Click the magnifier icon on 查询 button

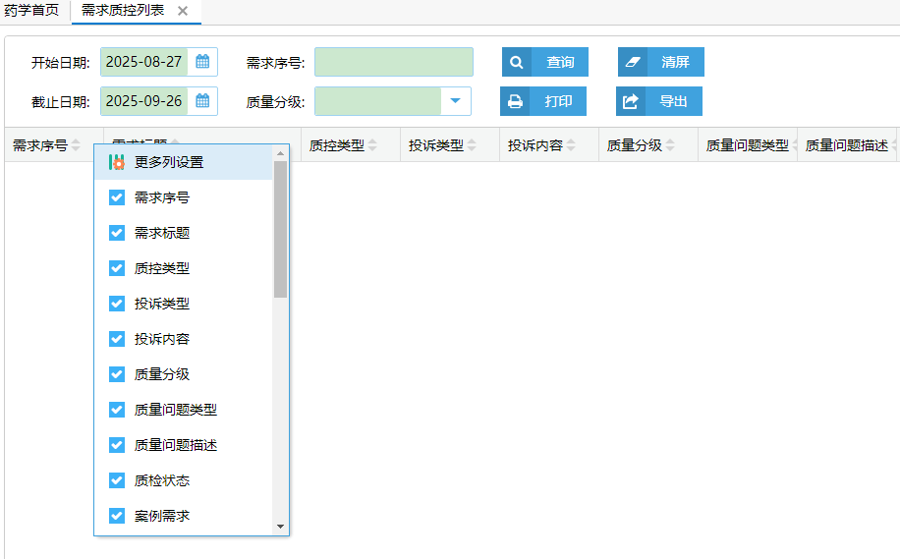[x=517, y=62]
